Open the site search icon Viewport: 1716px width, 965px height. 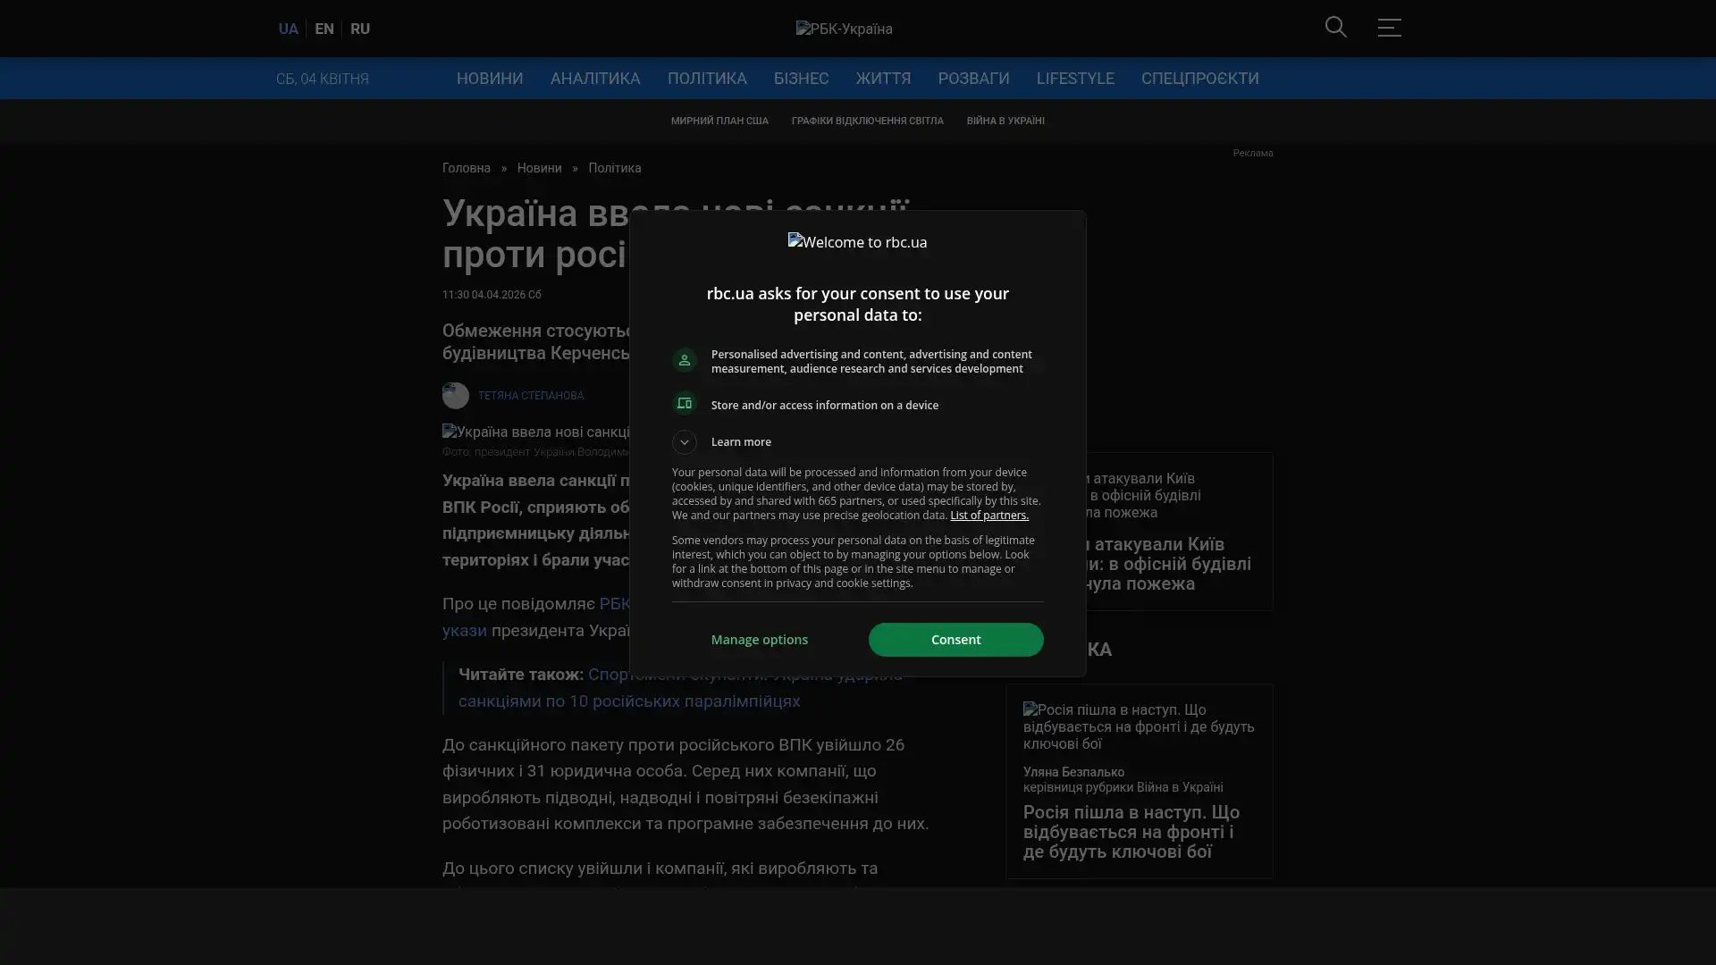pos(1335,28)
